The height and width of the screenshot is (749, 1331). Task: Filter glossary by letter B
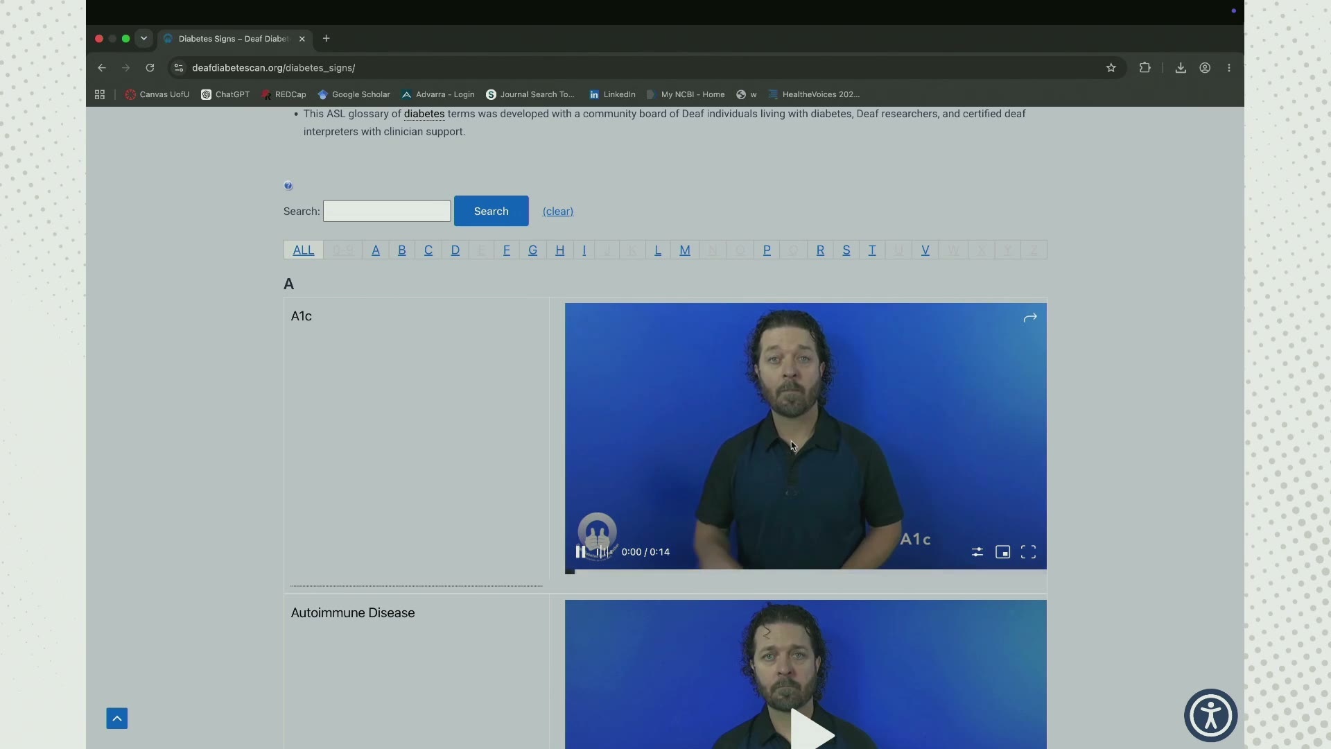402,250
